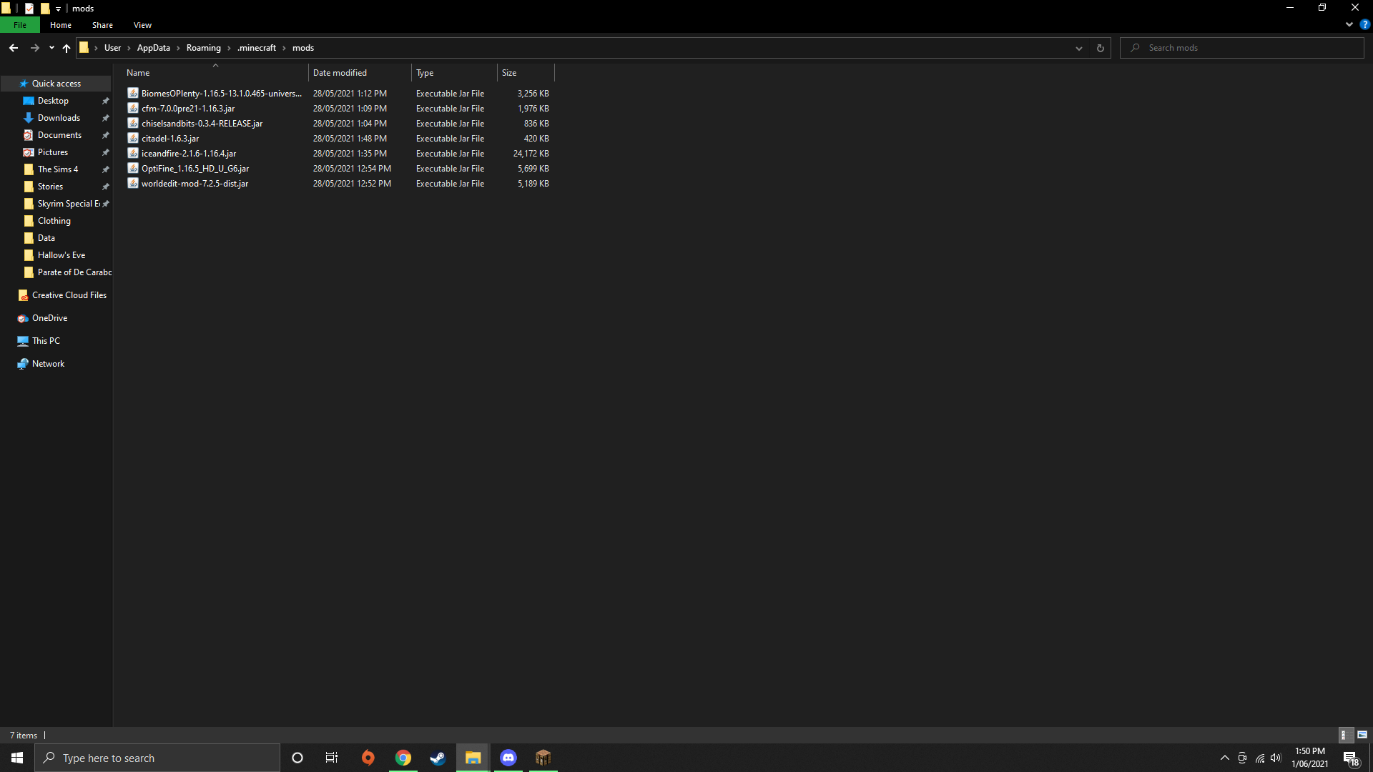
Task: Click the iceandfire jar file icon
Action: click(133, 153)
